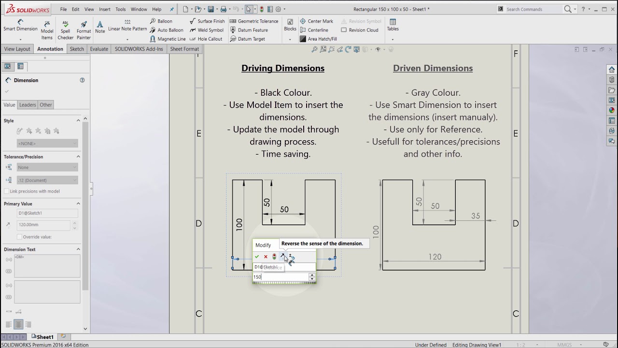This screenshot has height=348, width=618.
Task: Add a Centerline annotation
Action: click(x=314, y=30)
